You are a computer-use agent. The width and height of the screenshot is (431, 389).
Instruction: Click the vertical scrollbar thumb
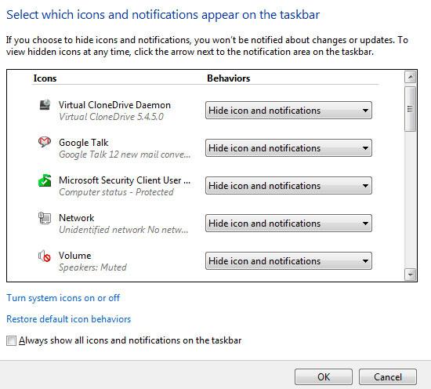(410, 109)
